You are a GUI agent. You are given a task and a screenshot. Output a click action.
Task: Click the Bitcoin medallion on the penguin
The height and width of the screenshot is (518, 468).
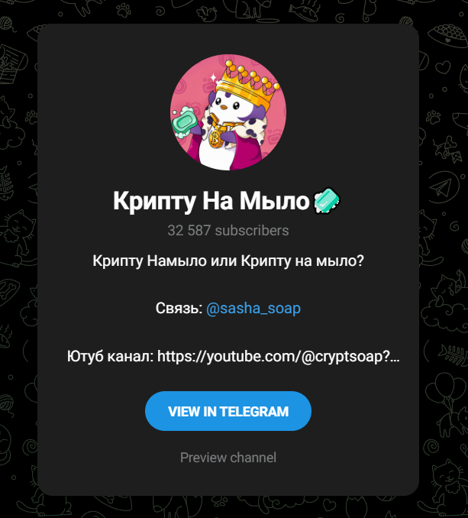[x=215, y=139]
